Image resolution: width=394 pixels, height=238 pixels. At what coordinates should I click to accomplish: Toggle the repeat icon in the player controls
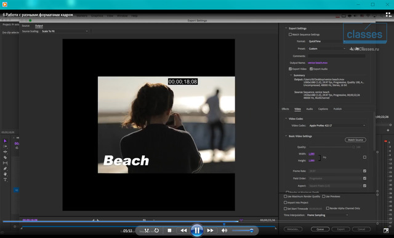click(x=156, y=230)
